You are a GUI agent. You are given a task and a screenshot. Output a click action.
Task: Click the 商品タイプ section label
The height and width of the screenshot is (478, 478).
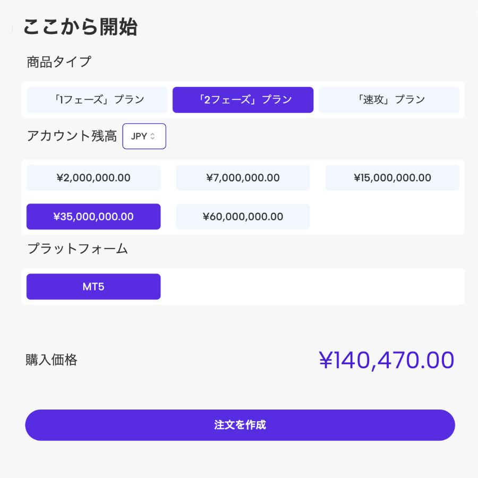[x=59, y=62]
